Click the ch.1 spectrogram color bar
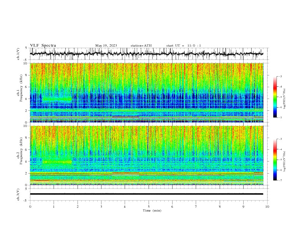The width and height of the screenshot is (301, 232). (275, 97)
